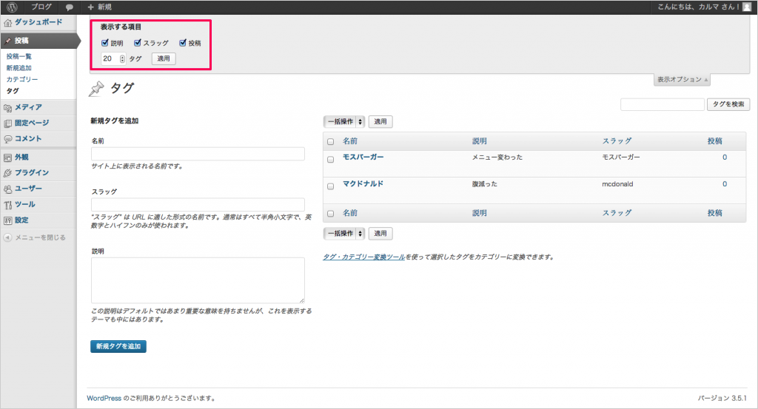Image resolution: width=758 pixels, height=409 pixels.
Task: Click 適用 next to the bottom bulk actions
Action: [380, 233]
